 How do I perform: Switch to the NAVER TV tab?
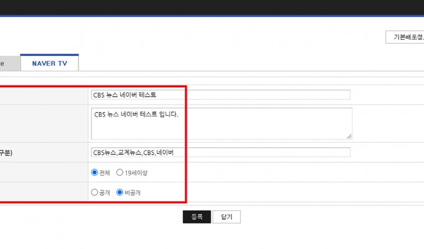(x=49, y=63)
